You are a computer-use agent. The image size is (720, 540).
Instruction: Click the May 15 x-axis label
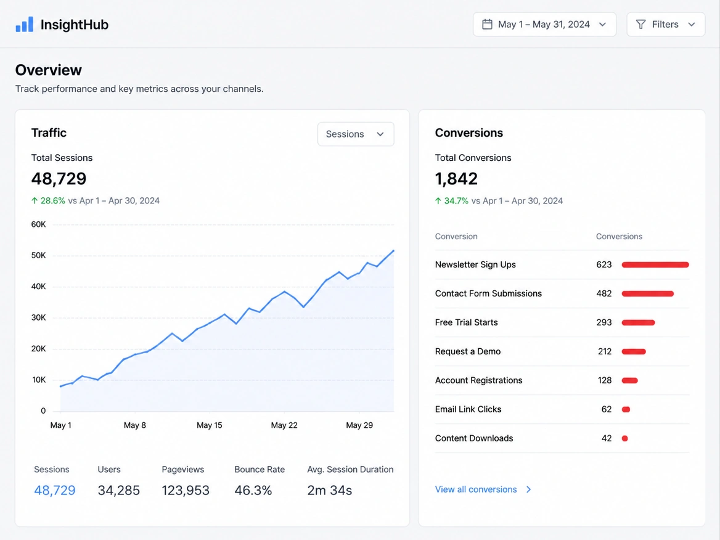[x=210, y=425]
